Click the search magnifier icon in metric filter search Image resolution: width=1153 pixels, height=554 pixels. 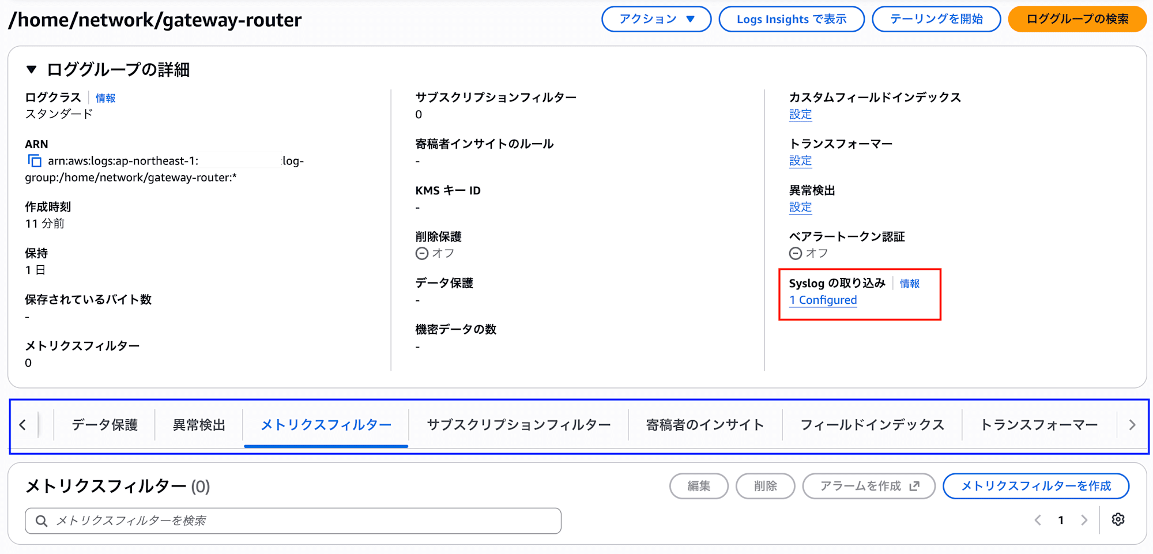click(41, 521)
